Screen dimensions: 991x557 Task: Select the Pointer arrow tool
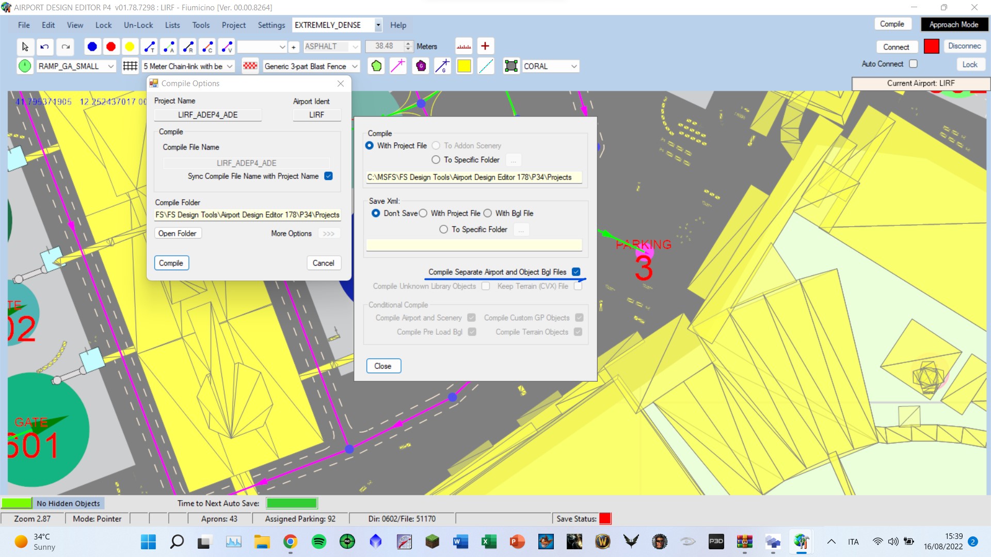tap(25, 47)
